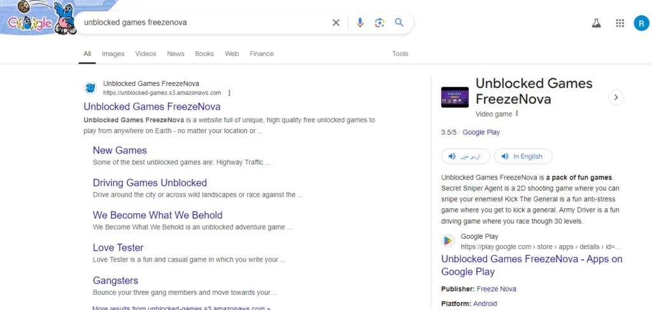
Task: Play the In English audio description
Action: 523,156
